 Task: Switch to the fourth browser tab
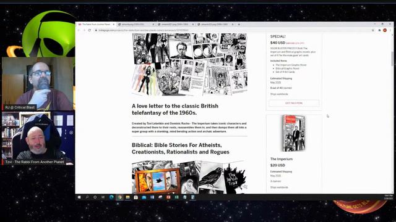[215, 25]
